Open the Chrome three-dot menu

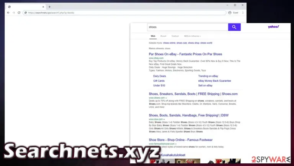[x=243, y=13]
